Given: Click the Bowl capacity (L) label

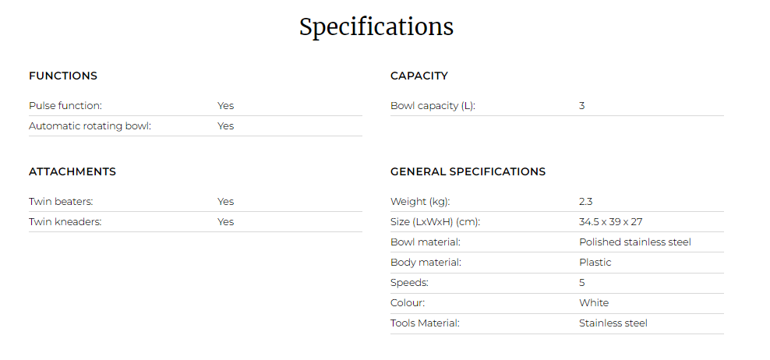Looking at the screenshot, I should (433, 106).
